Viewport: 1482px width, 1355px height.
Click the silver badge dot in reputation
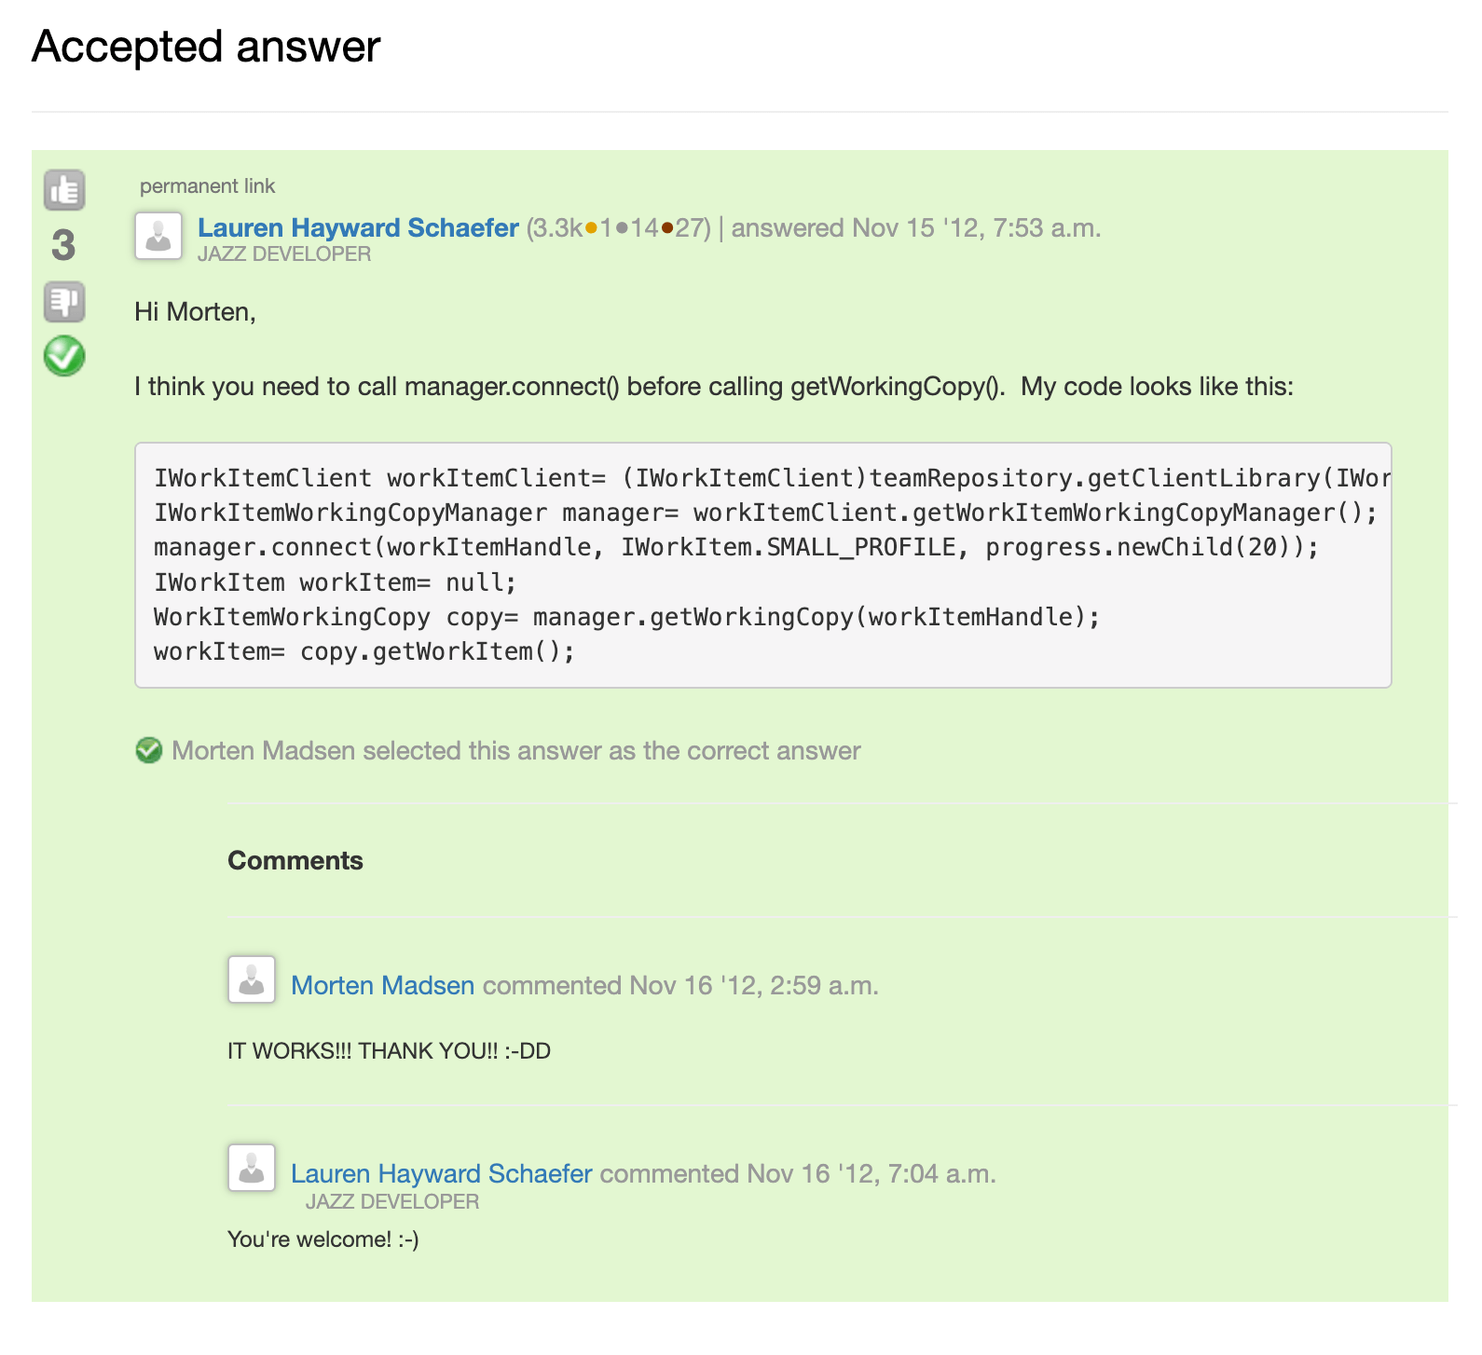coord(622,228)
